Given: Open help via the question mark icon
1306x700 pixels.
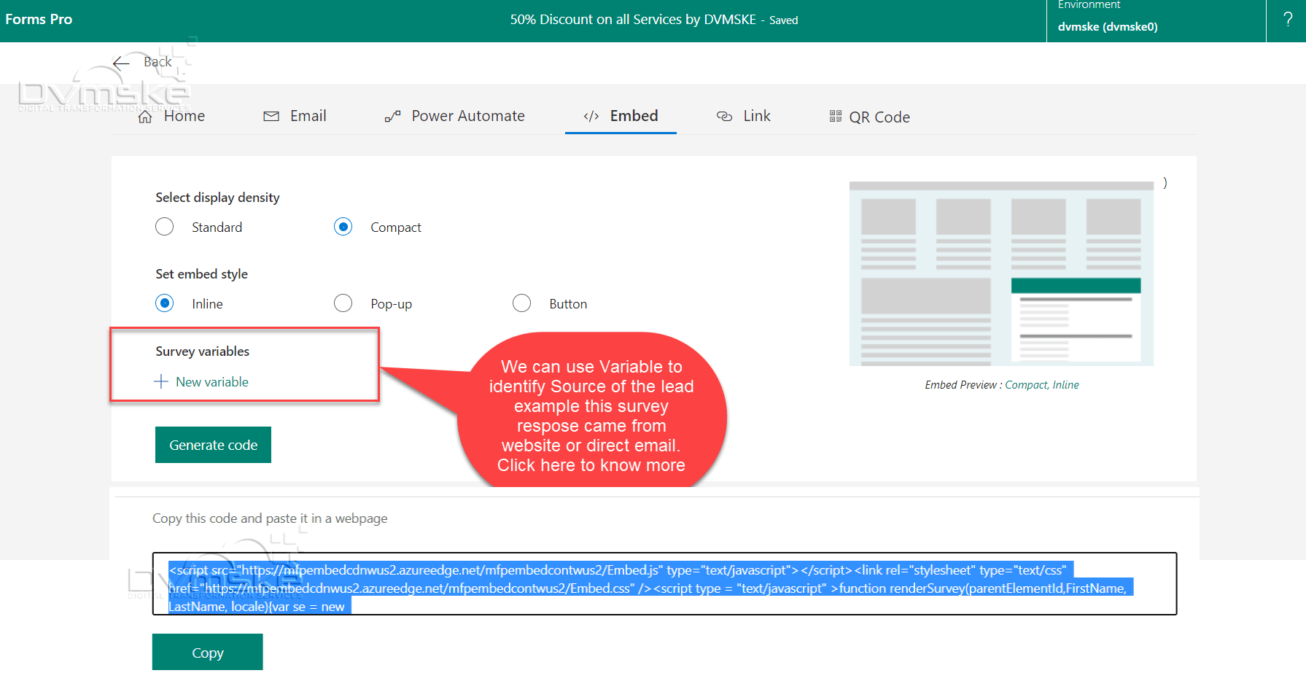Looking at the screenshot, I should (1288, 20).
